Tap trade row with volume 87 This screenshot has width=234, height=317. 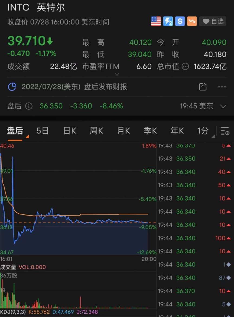click(194, 278)
